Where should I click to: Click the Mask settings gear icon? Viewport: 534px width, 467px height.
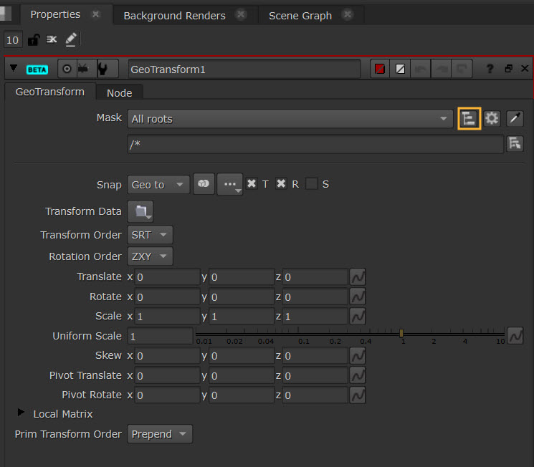pos(492,118)
